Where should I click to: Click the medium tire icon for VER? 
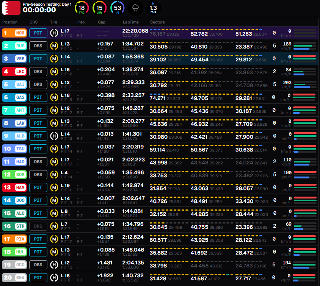point(54,59)
